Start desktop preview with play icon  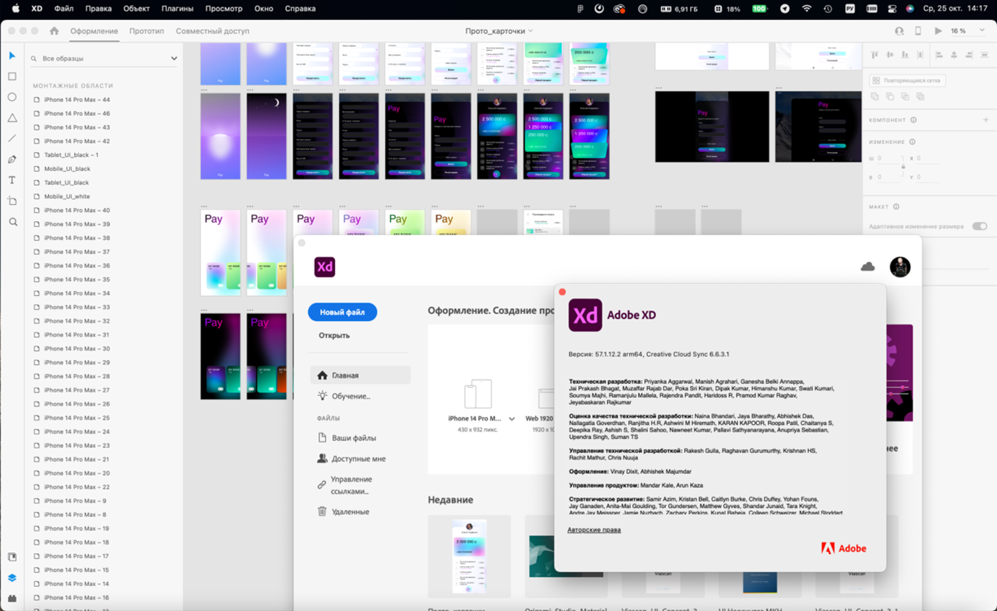click(938, 31)
